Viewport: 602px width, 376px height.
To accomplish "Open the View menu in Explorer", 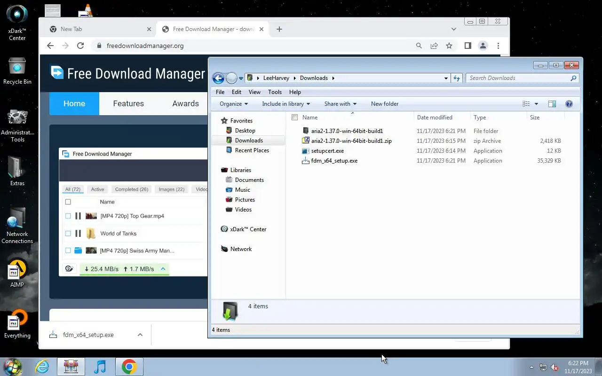I will click(254, 92).
